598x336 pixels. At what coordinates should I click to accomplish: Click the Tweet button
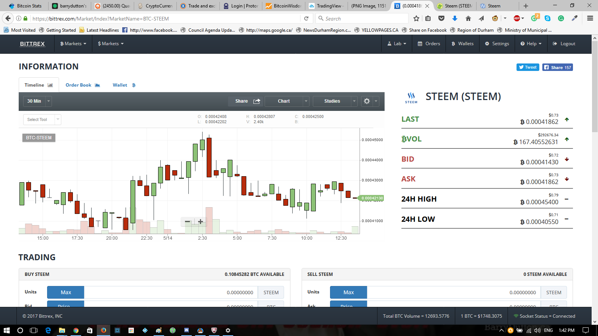(x=528, y=67)
